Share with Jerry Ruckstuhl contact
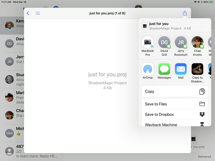Screen dimensions: 215x161 point(181,42)
